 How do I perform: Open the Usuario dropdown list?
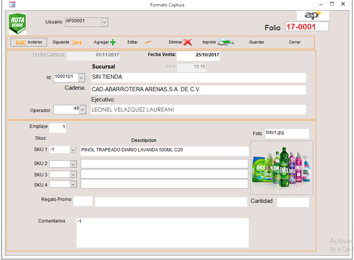(104, 22)
